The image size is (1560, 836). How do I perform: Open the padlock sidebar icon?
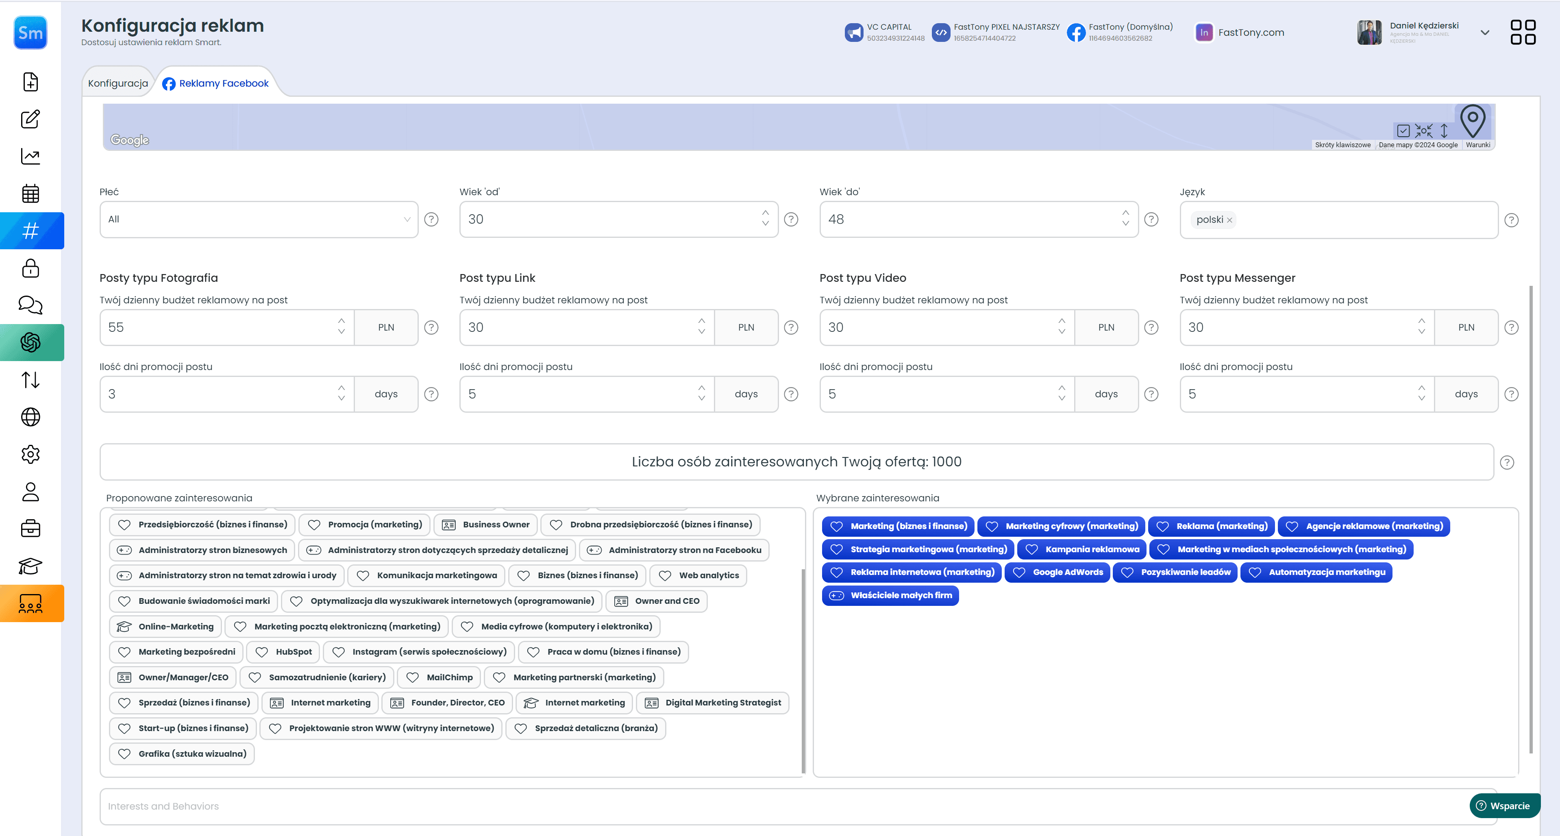(x=31, y=268)
